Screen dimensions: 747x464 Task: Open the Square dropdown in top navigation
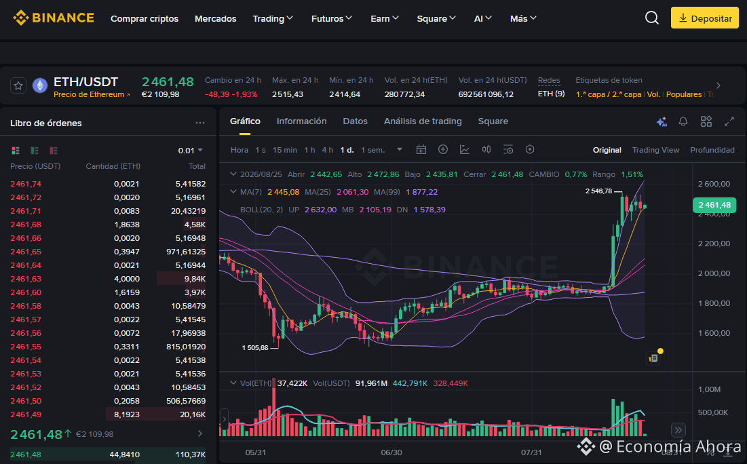tap(436, 18)
